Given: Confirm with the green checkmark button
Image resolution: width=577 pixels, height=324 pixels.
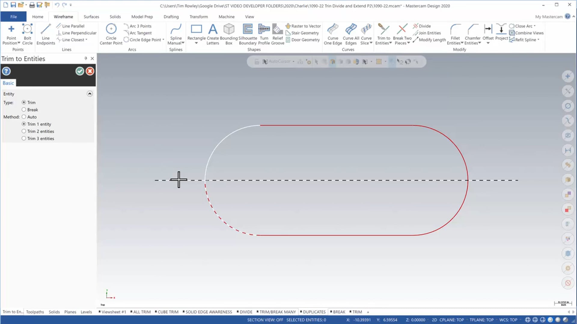Looking at the screenshot, I should [80, 71].
